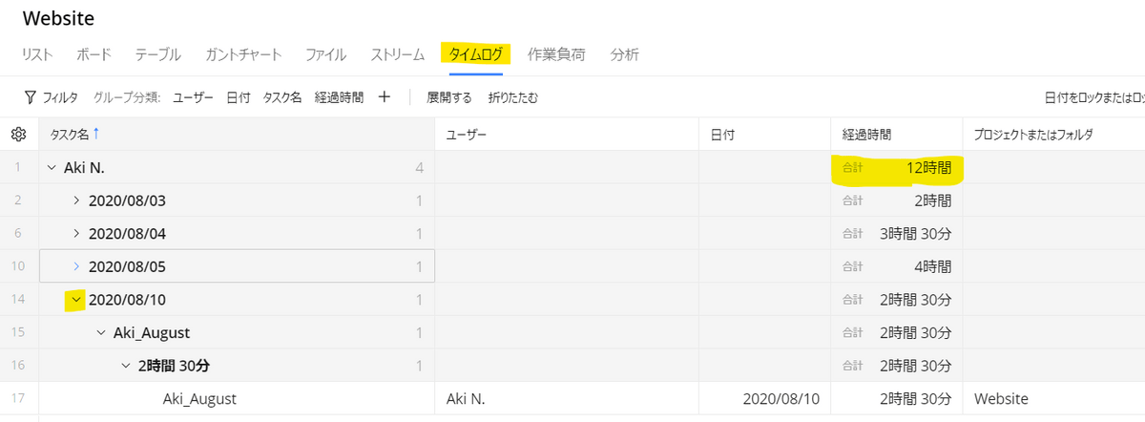Image resolution: width=1145 pixels, height=422 pixels.
Task: Expand the 2020/08/03 date group
Action: [76, 201]
